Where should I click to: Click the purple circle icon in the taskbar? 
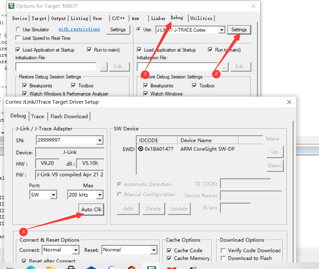111,267
